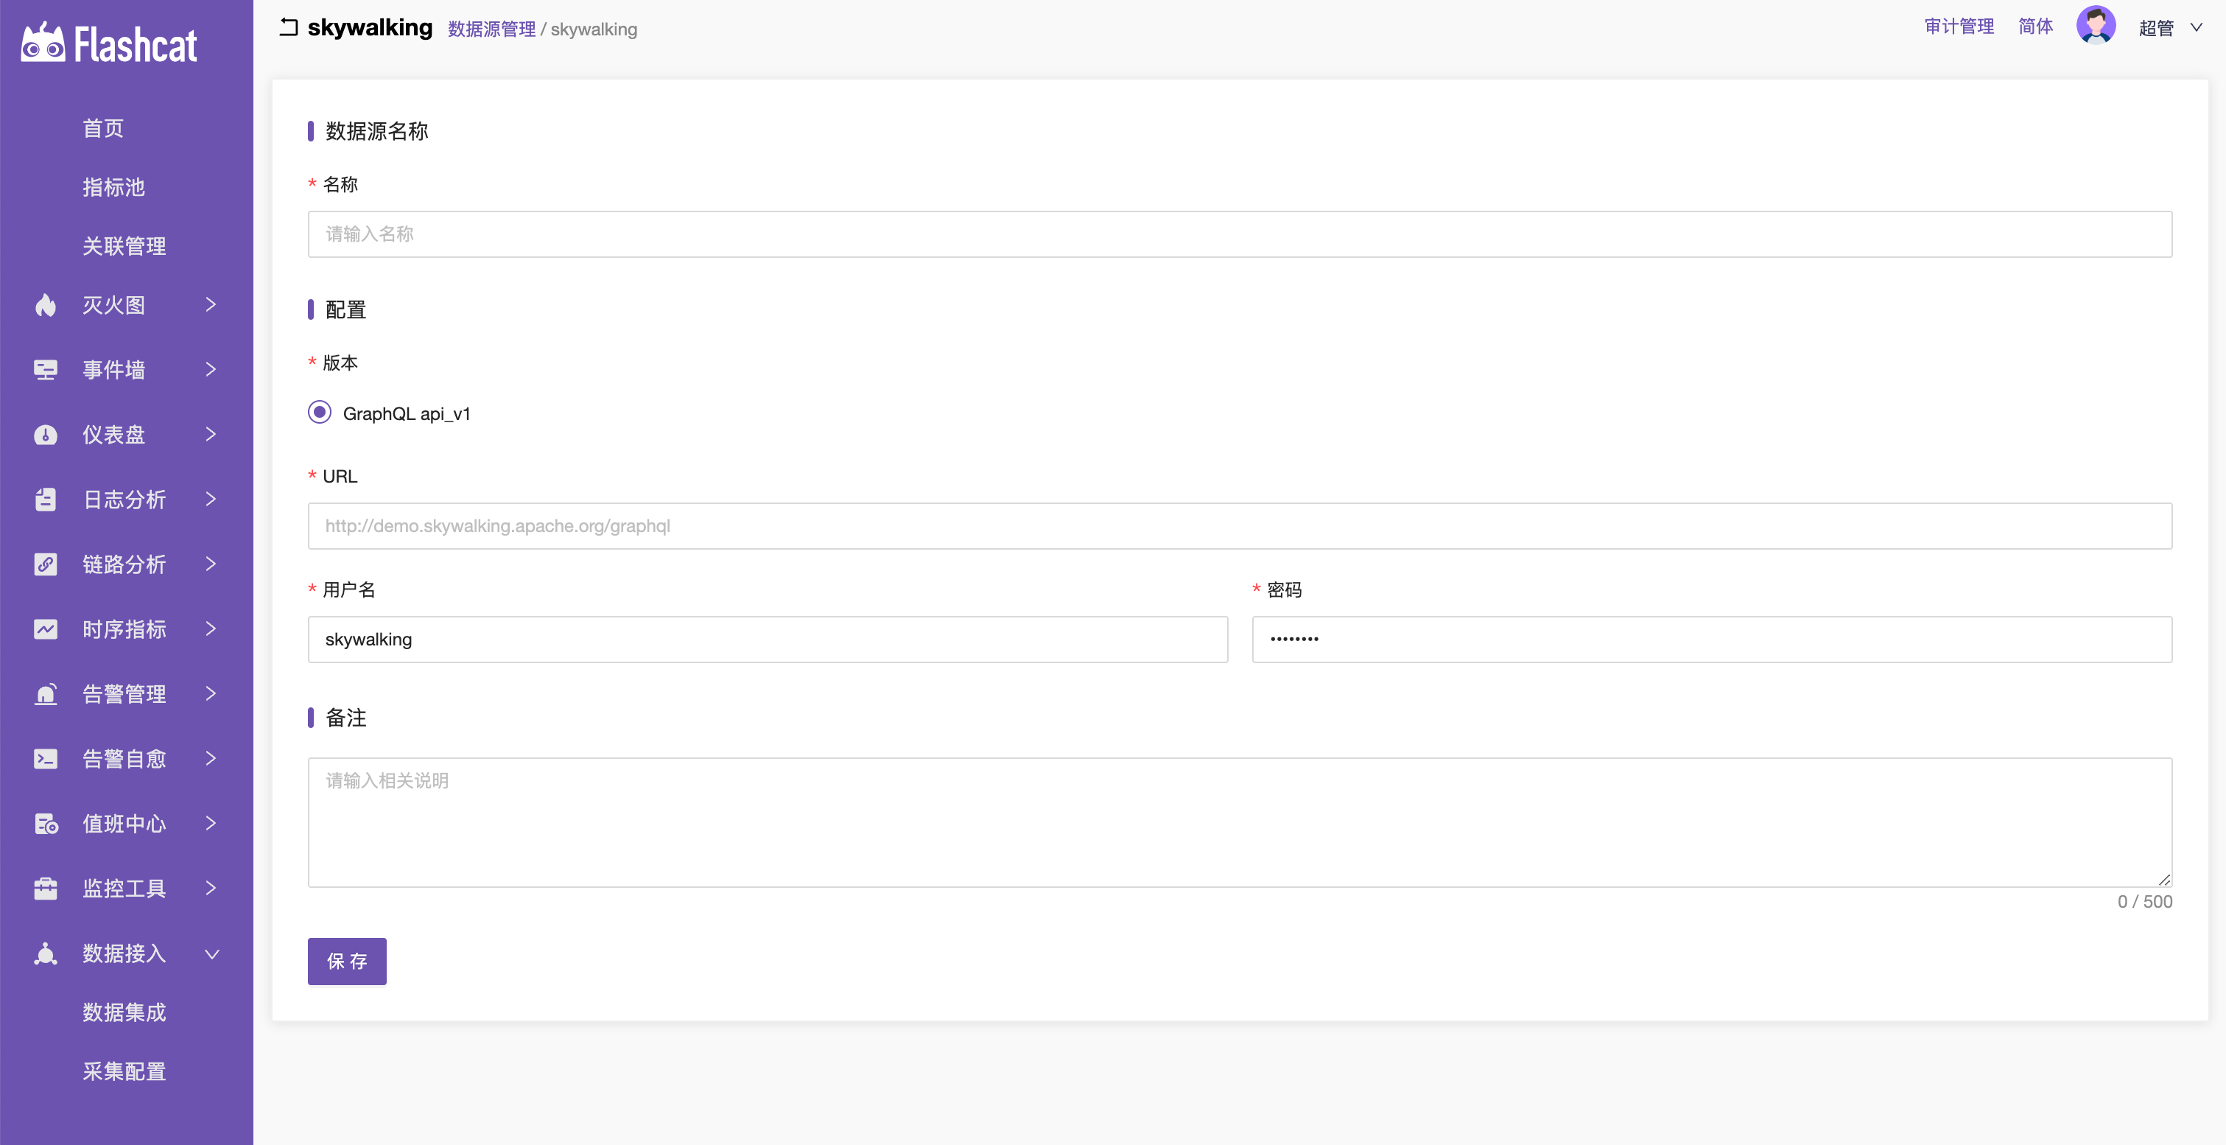Click the 监控工具 toolbox icon

click(x=46, y=889)
